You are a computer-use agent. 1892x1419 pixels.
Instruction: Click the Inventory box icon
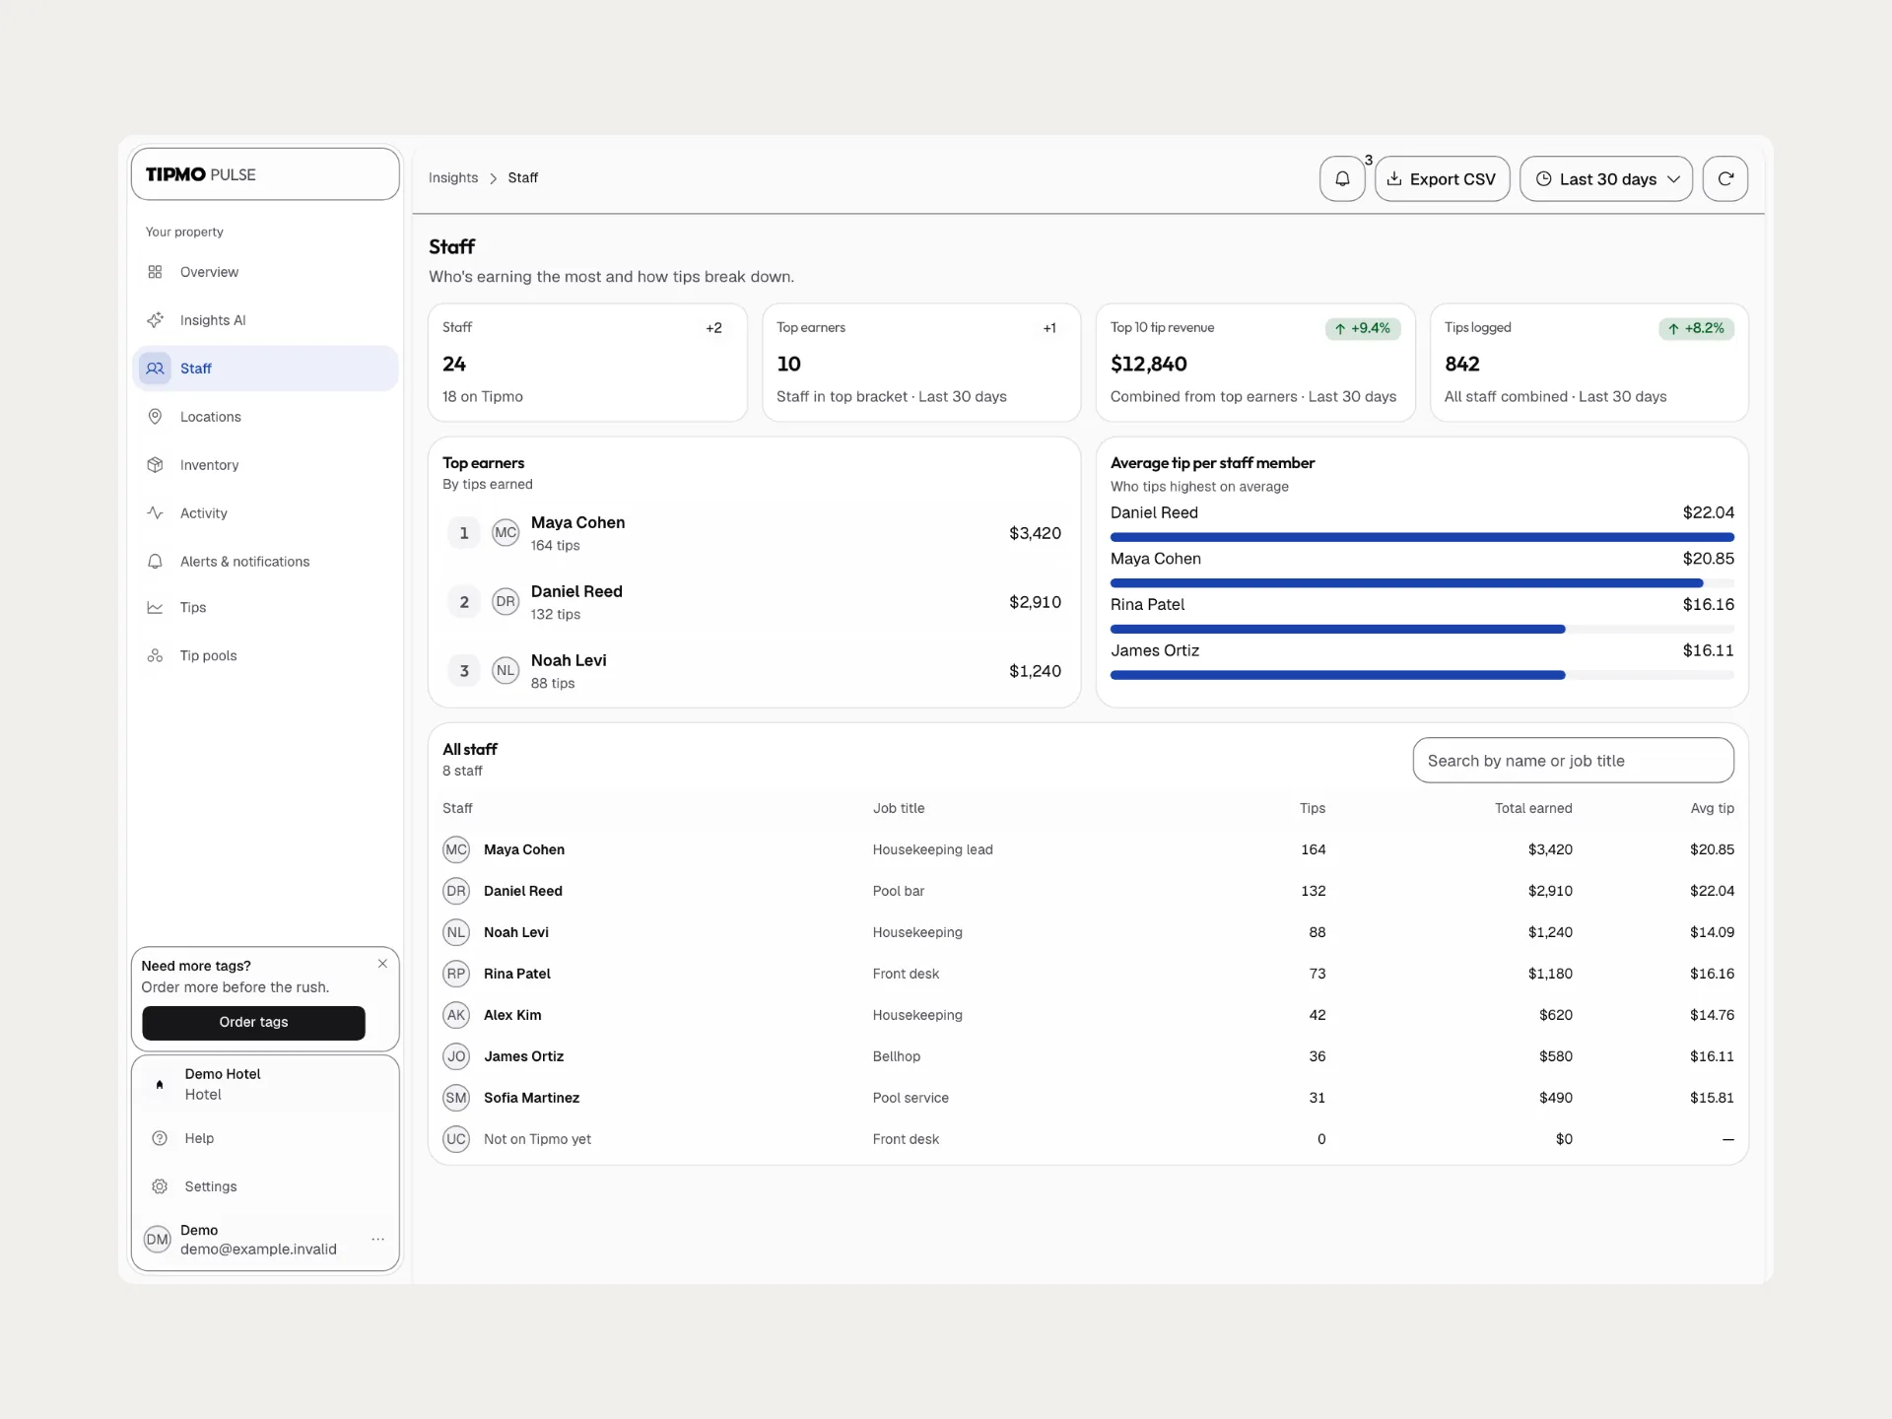[155, 465]
